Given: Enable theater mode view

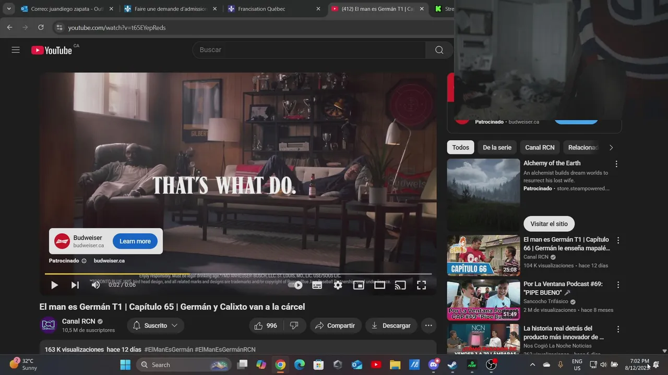Looking at the screenshot, I should click(x=379, y=285).
